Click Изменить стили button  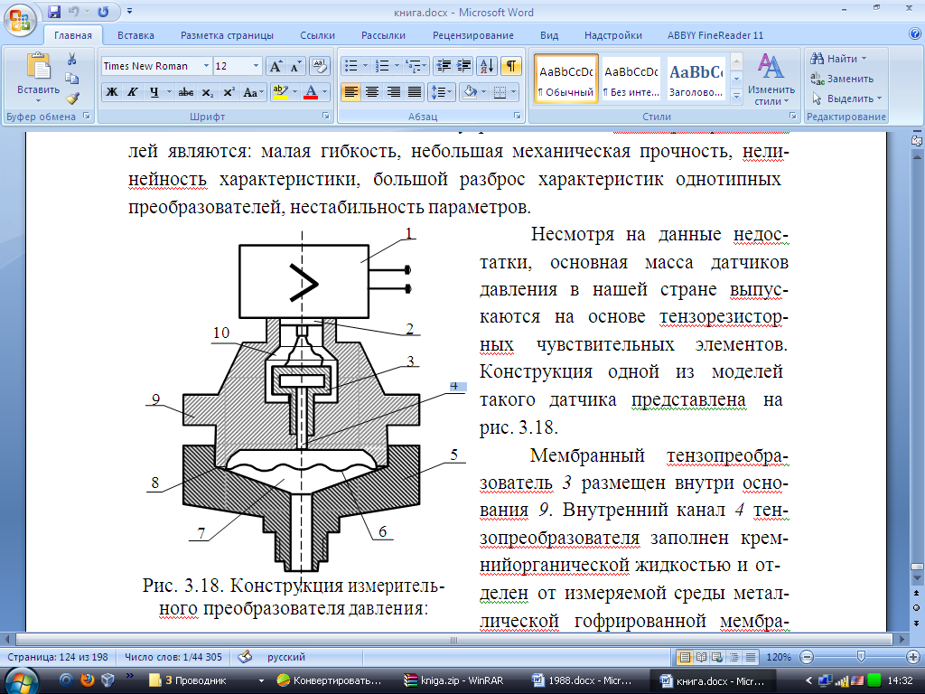tap(771, 80)
